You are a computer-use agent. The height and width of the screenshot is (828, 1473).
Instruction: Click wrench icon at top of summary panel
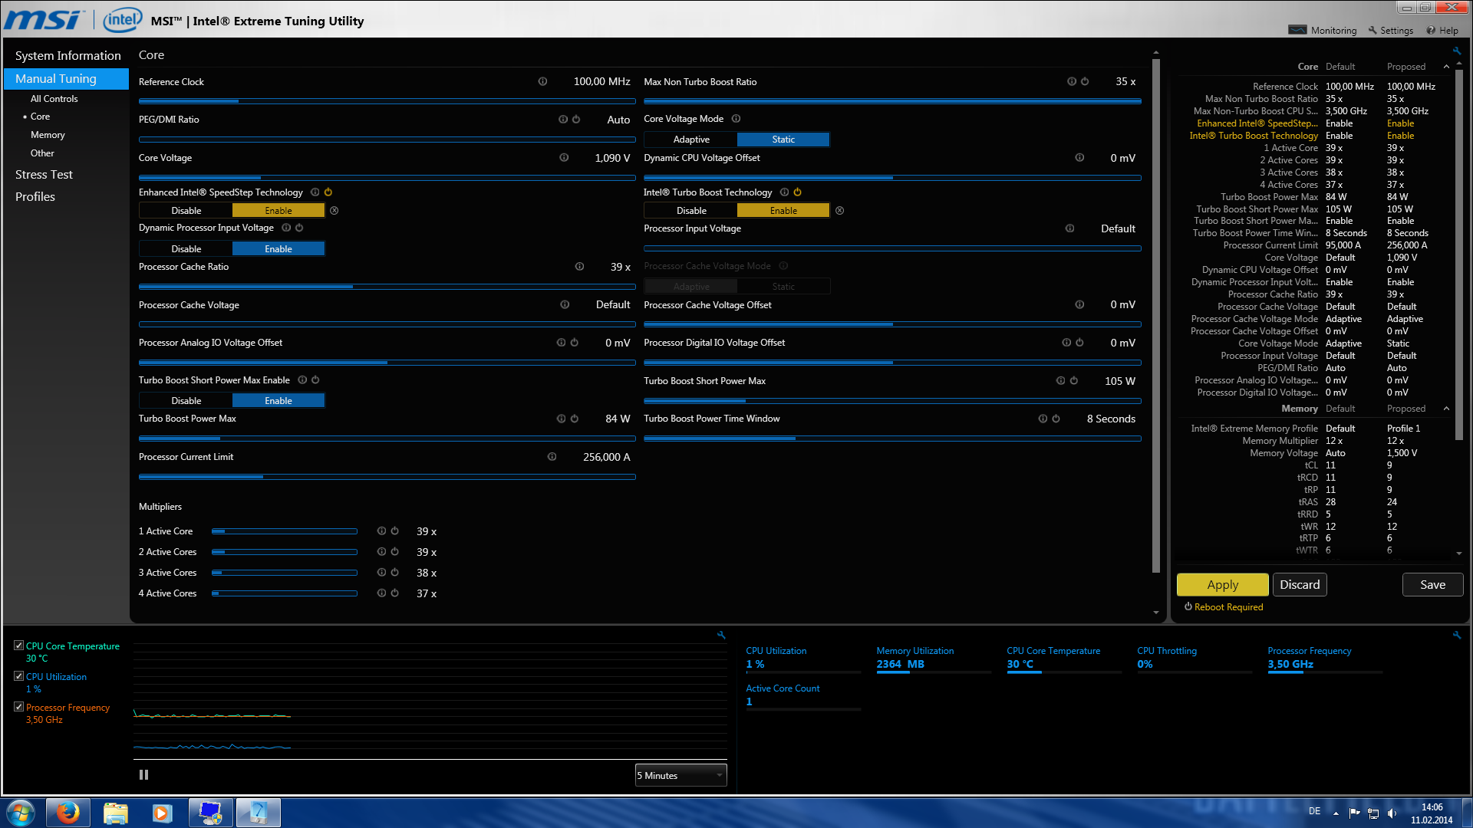tap(1456, 51)
